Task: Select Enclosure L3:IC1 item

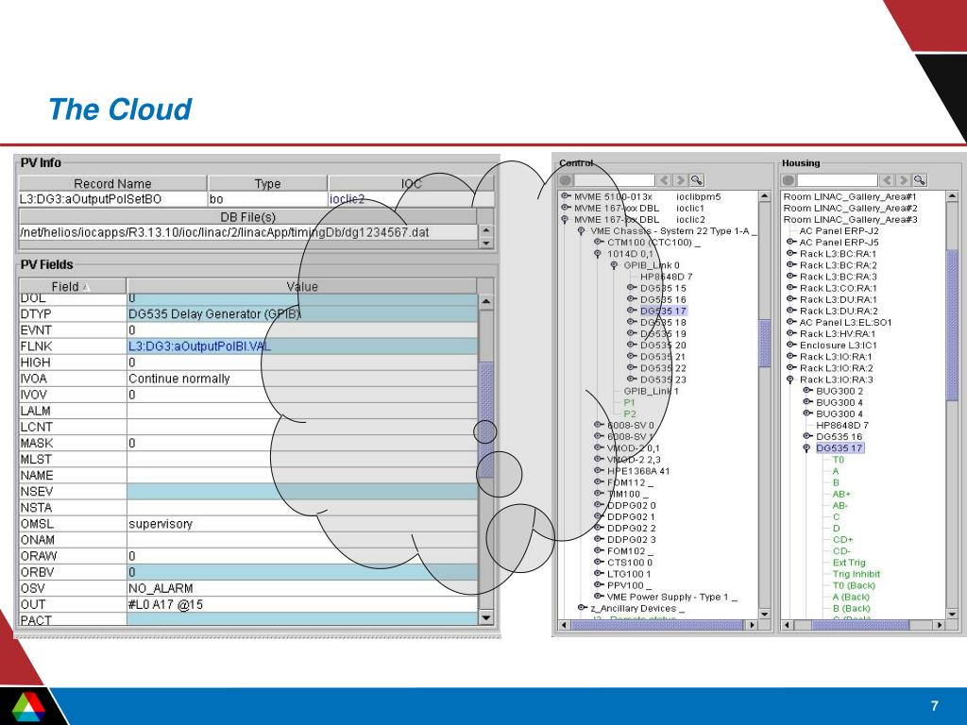Action: [838, 346]
